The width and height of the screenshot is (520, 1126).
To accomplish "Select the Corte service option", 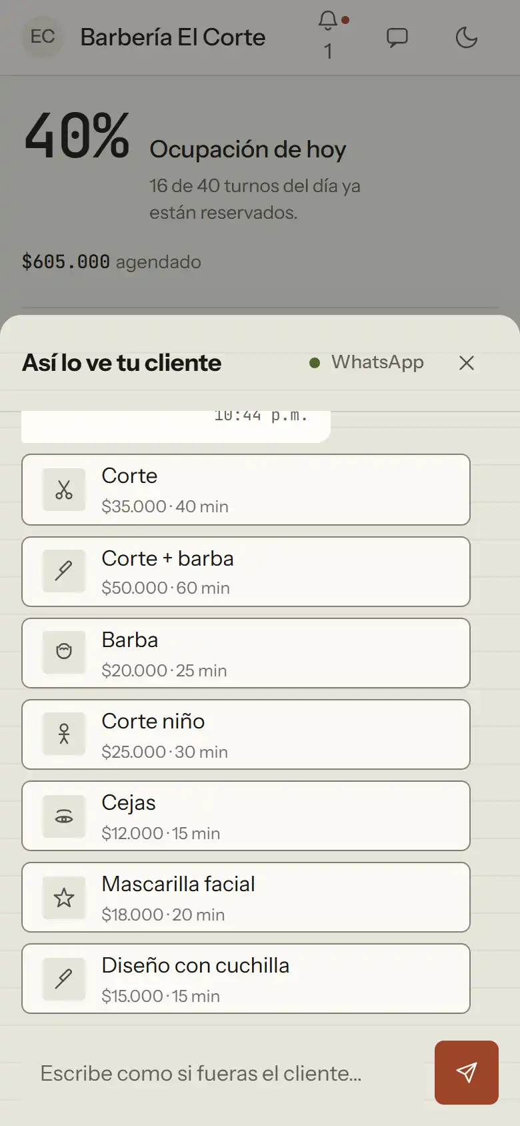I will click(246, 490).
